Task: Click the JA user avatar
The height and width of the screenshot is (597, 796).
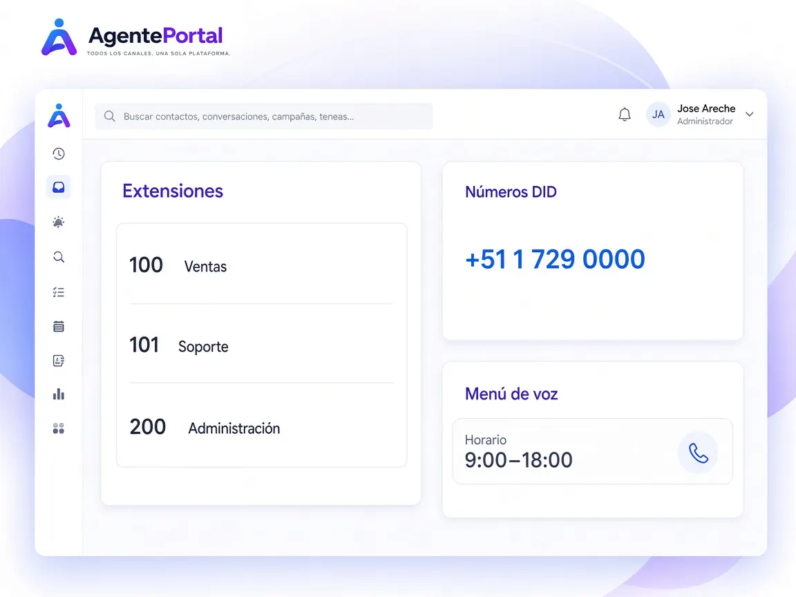Action: [658, 115]
